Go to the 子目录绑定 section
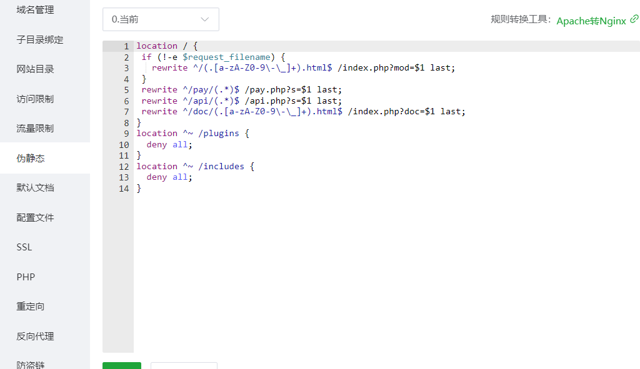Image resolution: width=640 pixels, height=369 pixels. click(x=40, y=39)
